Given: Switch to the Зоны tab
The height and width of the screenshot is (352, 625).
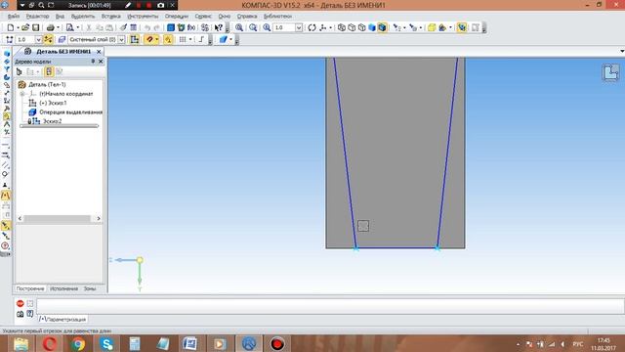Looking at the screenshot, I should (x=90, y=288).
